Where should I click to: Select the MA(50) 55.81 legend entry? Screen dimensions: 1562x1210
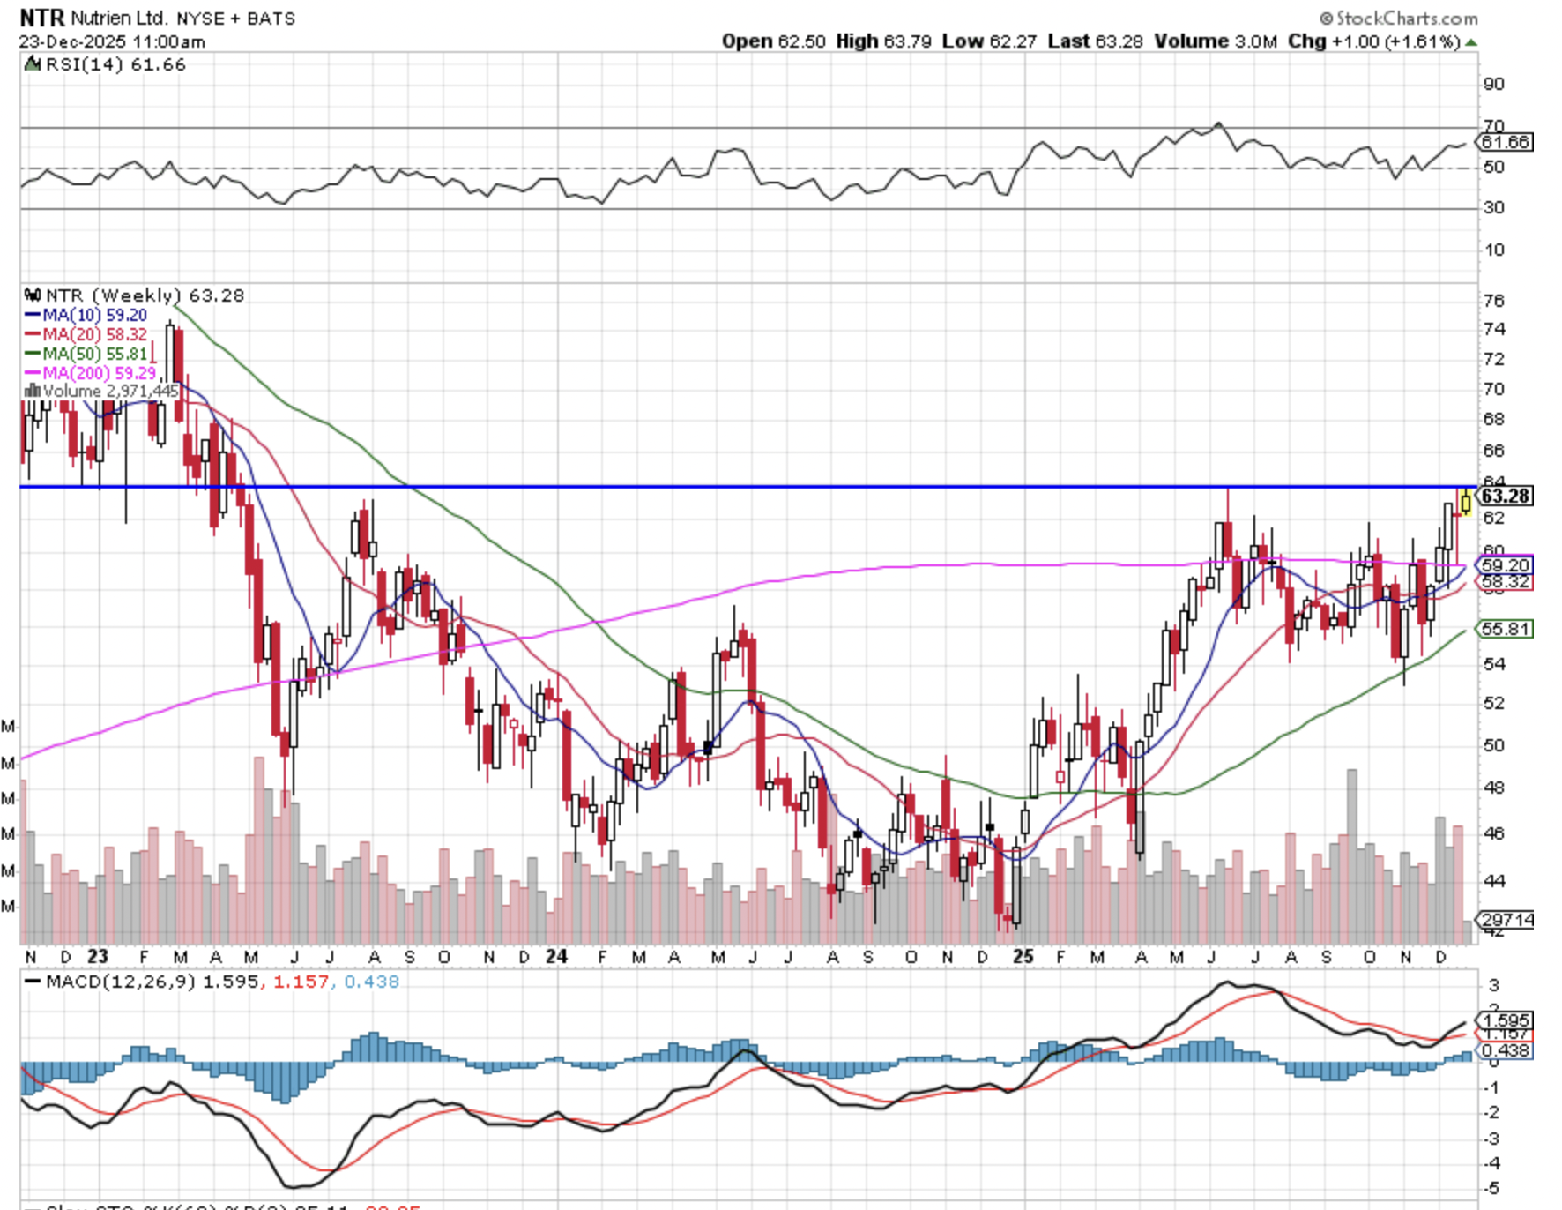click(86, 355)
